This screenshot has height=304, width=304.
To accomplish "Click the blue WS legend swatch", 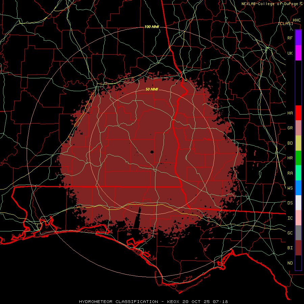I will click(298, 188).
